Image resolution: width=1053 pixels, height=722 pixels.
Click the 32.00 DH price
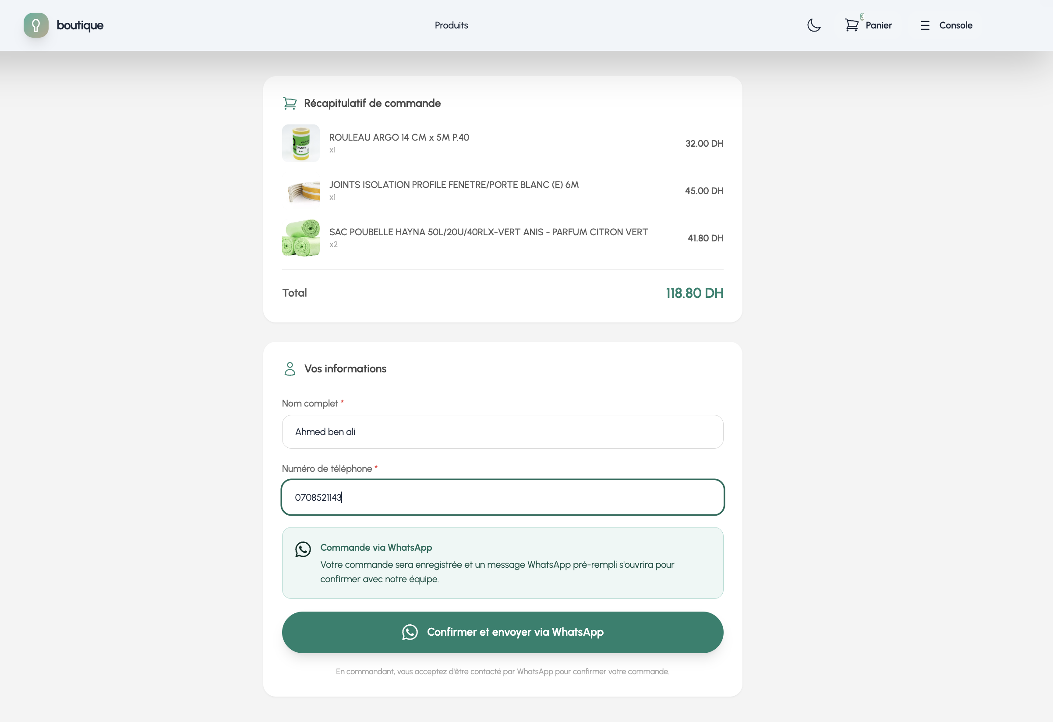click(704, 144)
